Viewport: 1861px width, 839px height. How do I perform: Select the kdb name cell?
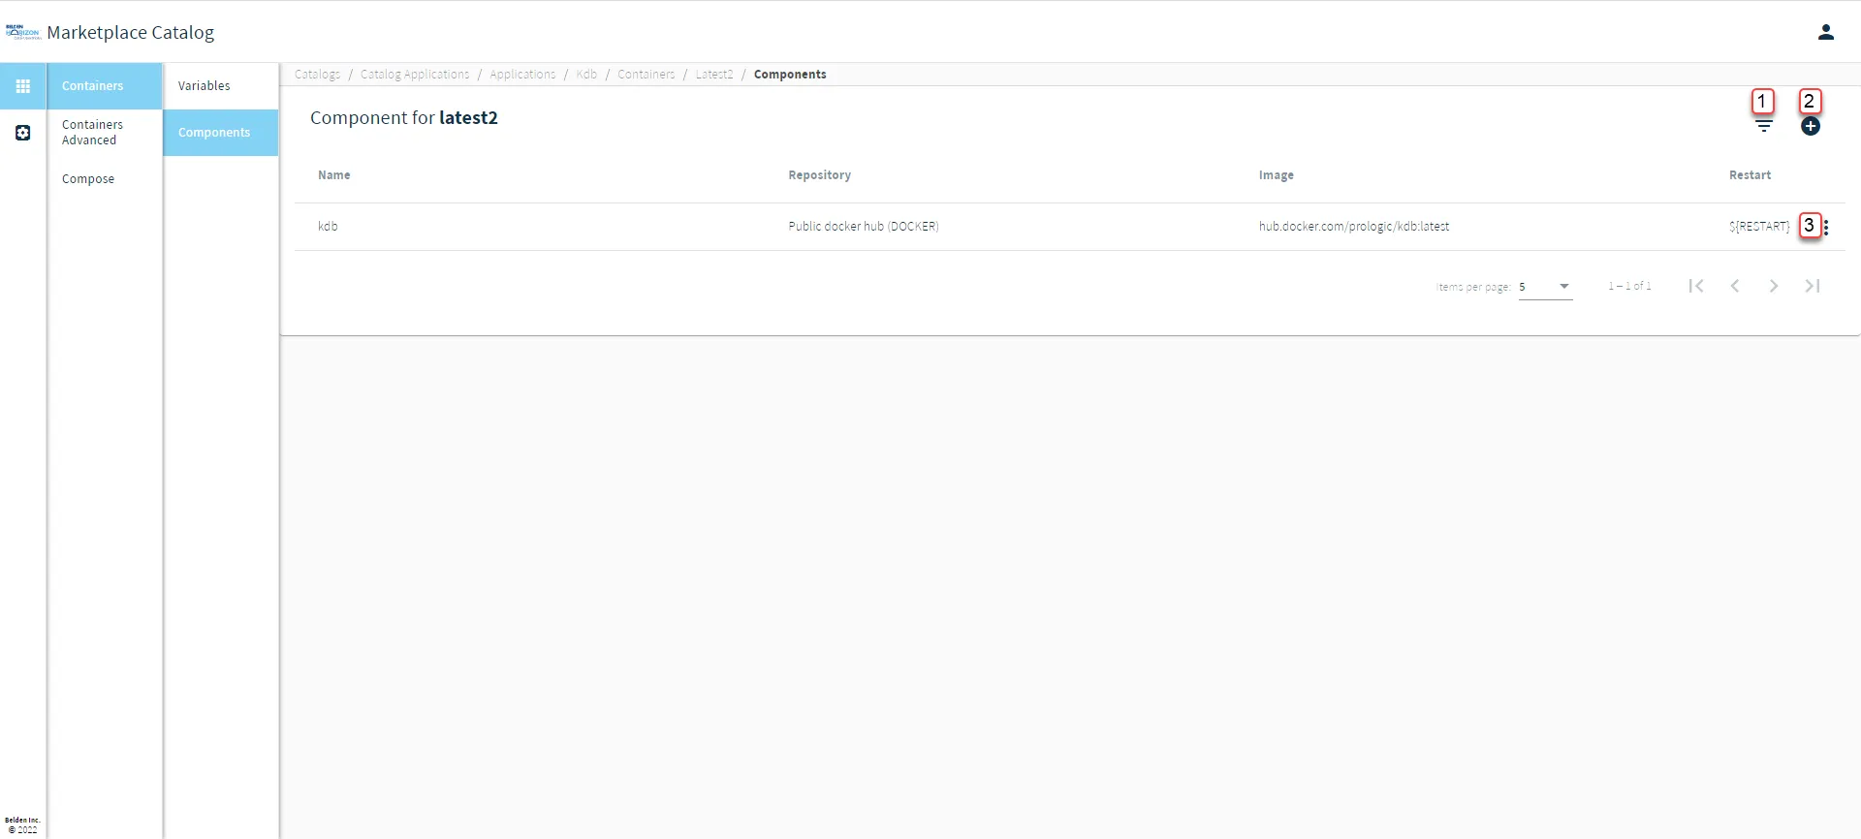coord(328,227)
